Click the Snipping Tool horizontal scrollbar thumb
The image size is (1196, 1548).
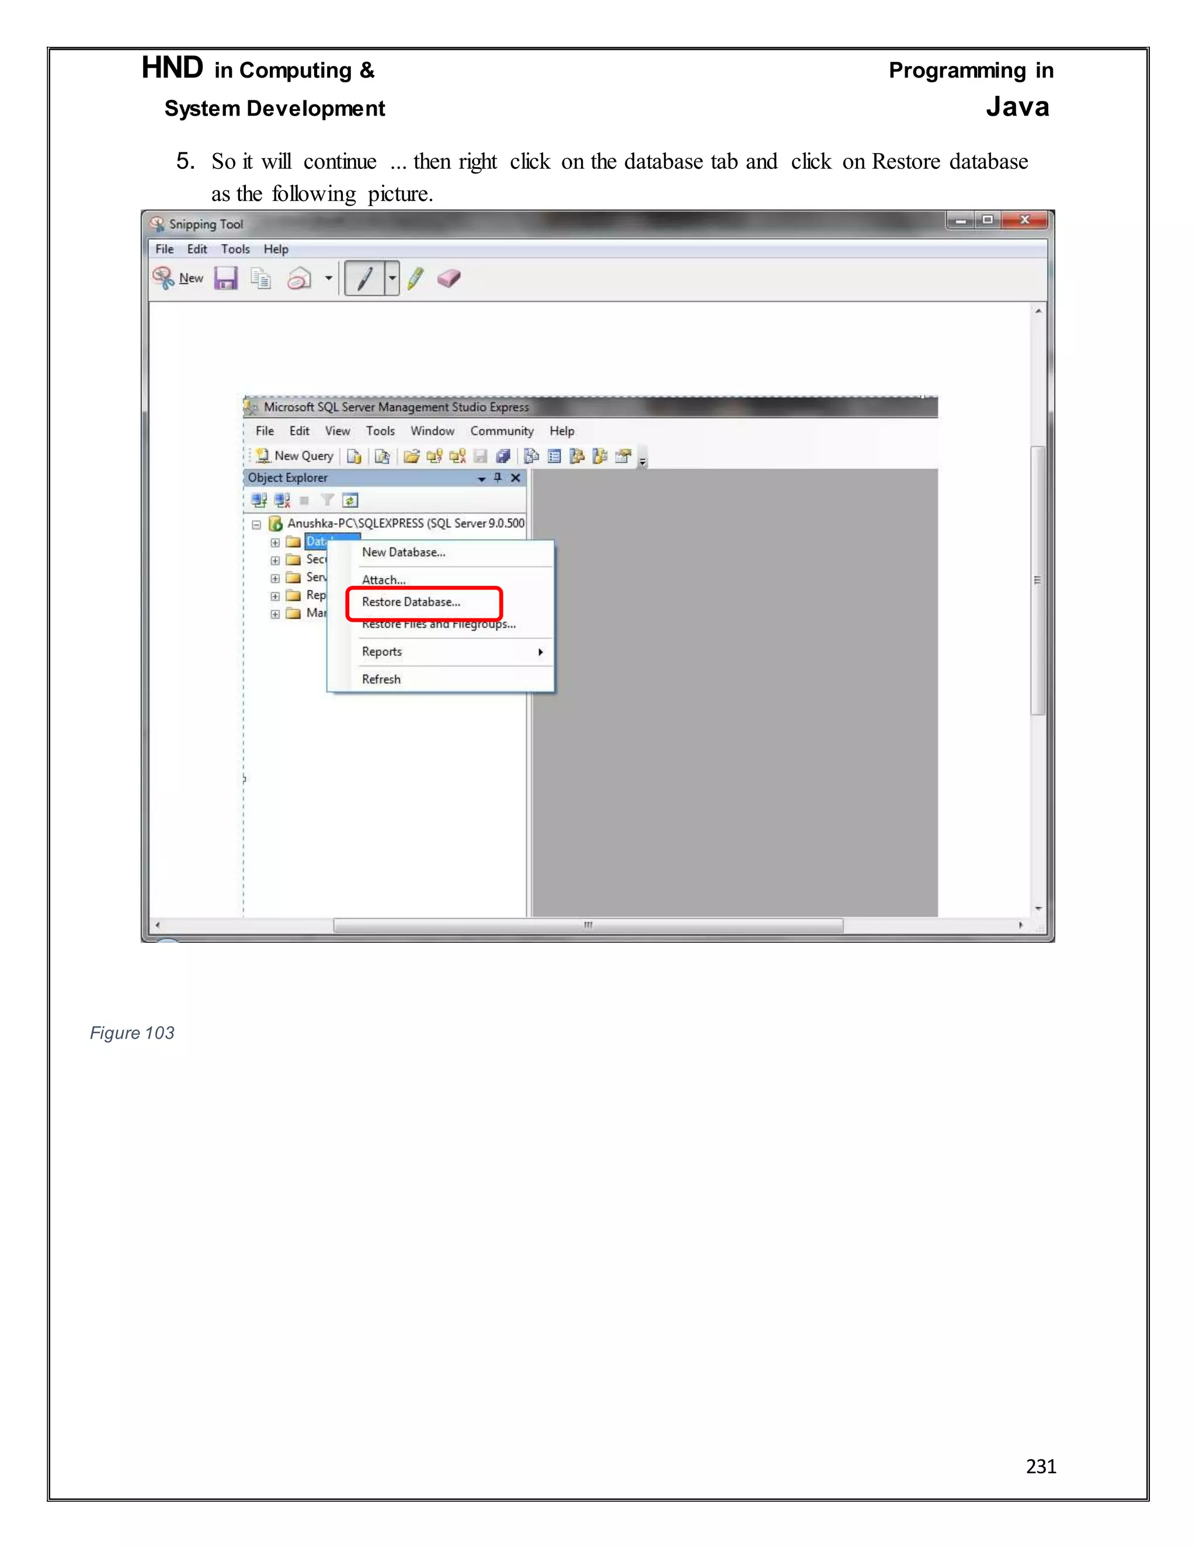click(588, 925)
